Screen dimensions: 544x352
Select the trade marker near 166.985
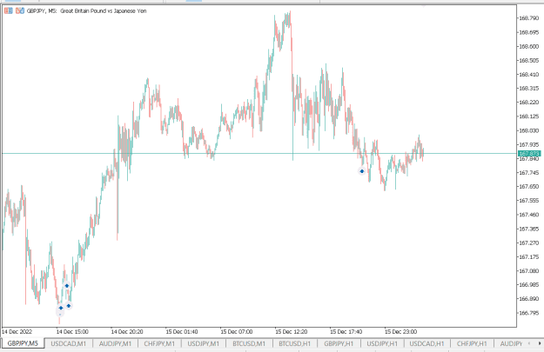(x=67, y=286)
